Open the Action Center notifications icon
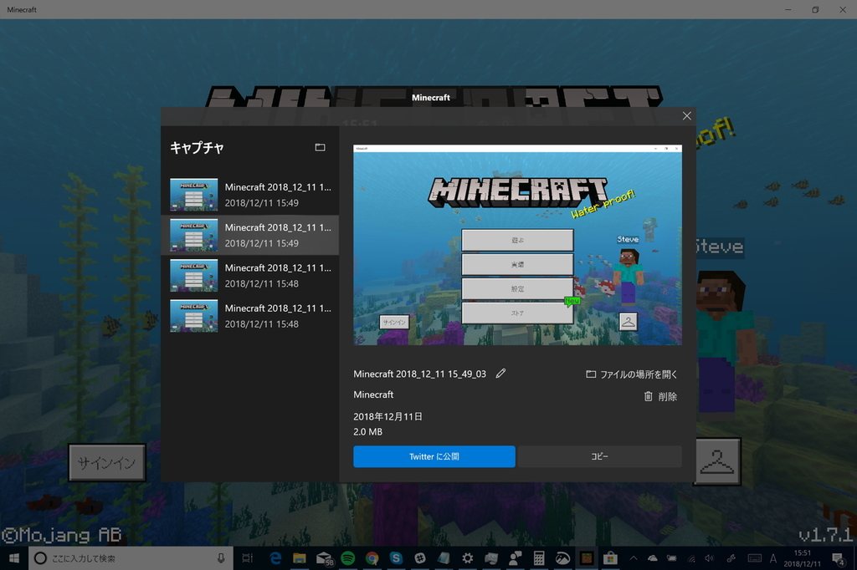 (x=839, y=558)
